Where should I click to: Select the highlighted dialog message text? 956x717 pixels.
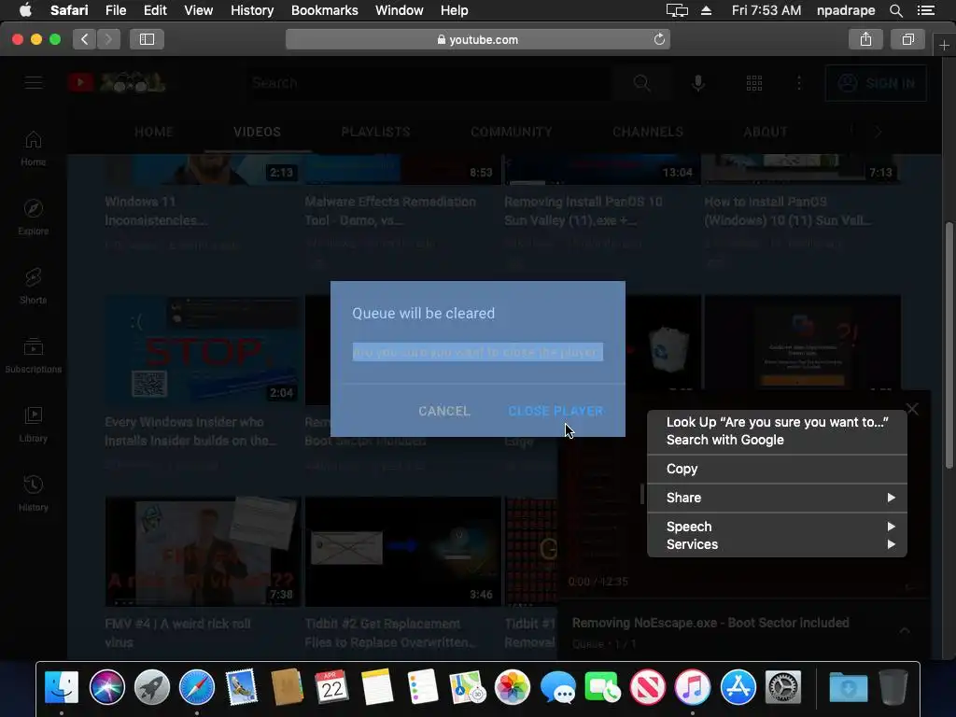click(477, 352)
